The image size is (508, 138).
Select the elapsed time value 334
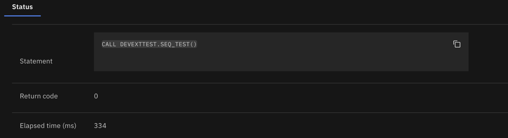click(100, 126)
